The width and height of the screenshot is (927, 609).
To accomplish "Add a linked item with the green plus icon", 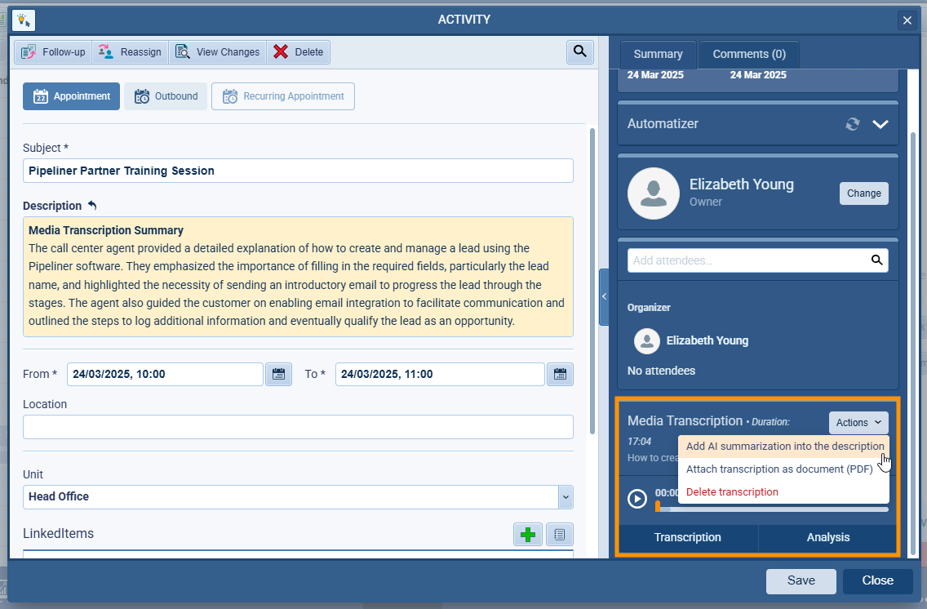I will click(528, 534).
